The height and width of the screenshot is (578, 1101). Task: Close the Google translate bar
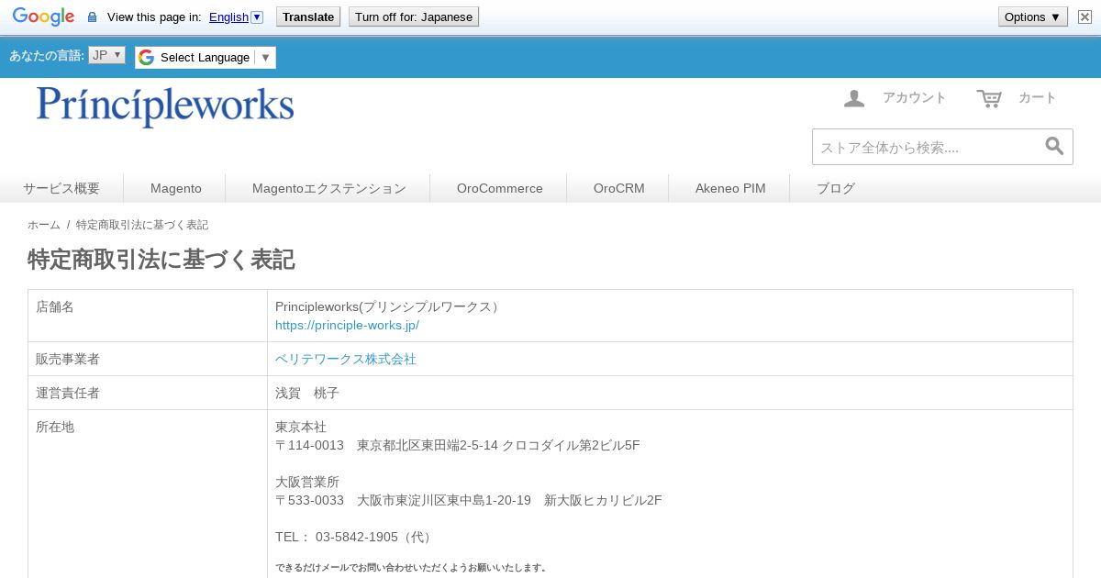[1084, 17]
